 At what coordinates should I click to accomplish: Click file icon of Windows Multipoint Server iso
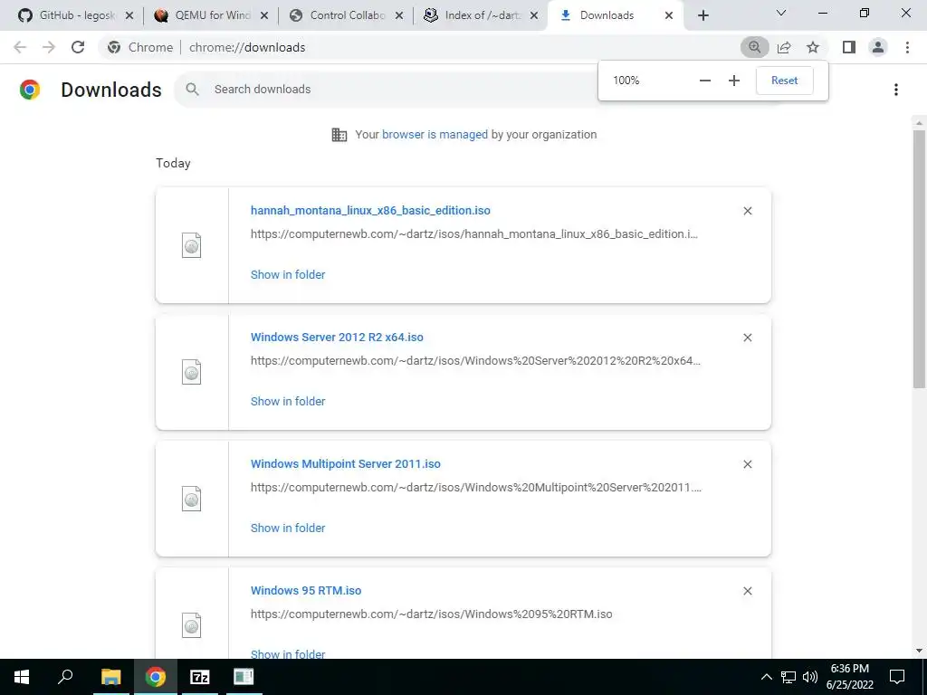(x=192, y=499)
